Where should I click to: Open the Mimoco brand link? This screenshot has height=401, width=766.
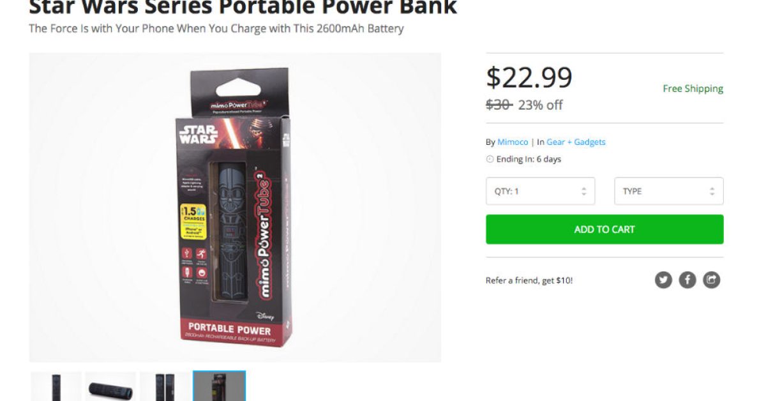point(513,142)
